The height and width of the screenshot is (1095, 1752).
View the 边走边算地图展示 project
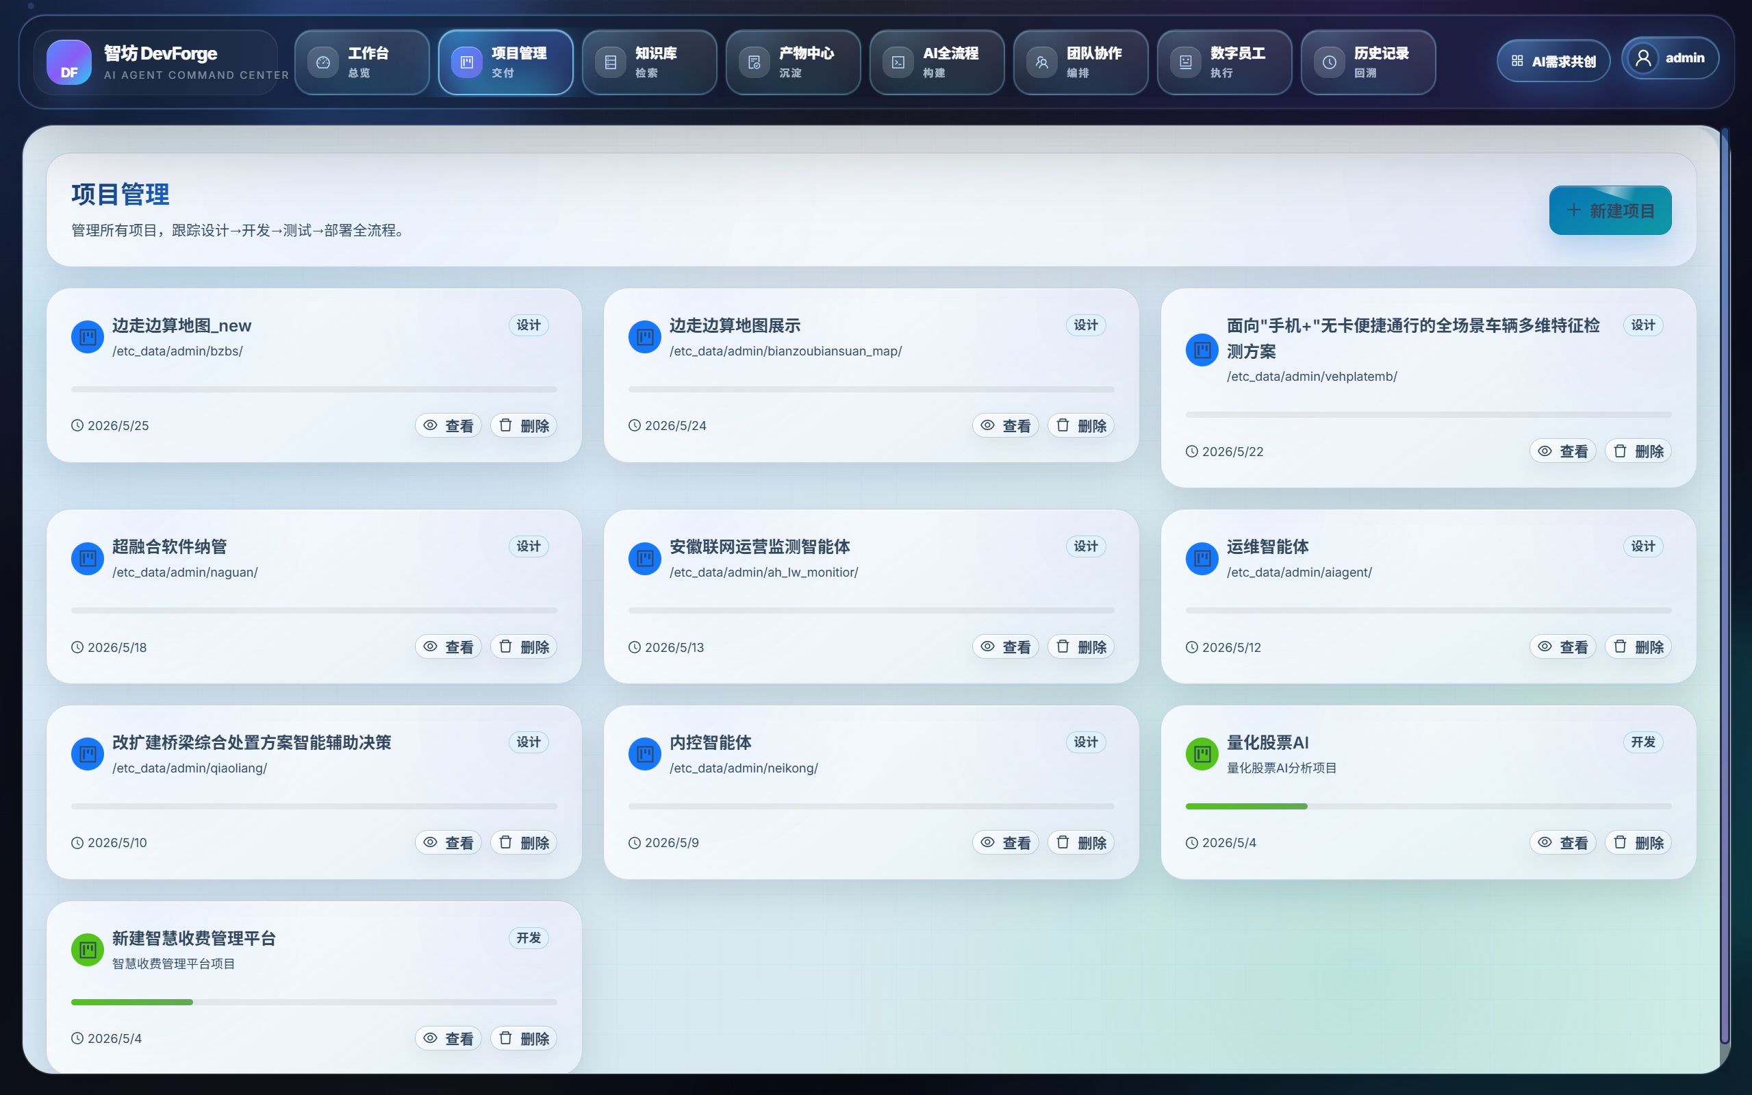[1006, 425]
